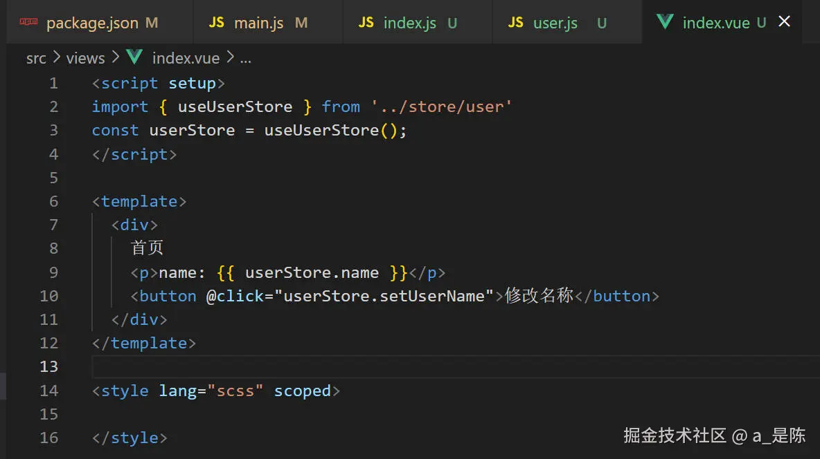Click the useUserStore import name on line 2
The image size is (820, 459).
coord(235,106)
